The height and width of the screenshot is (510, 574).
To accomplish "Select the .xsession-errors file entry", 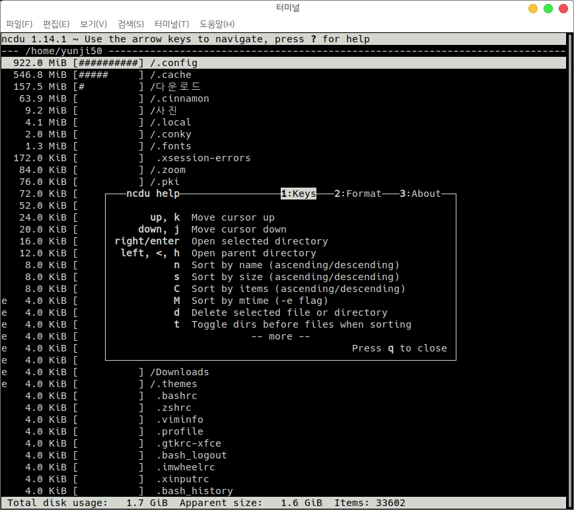I will 203,158.
